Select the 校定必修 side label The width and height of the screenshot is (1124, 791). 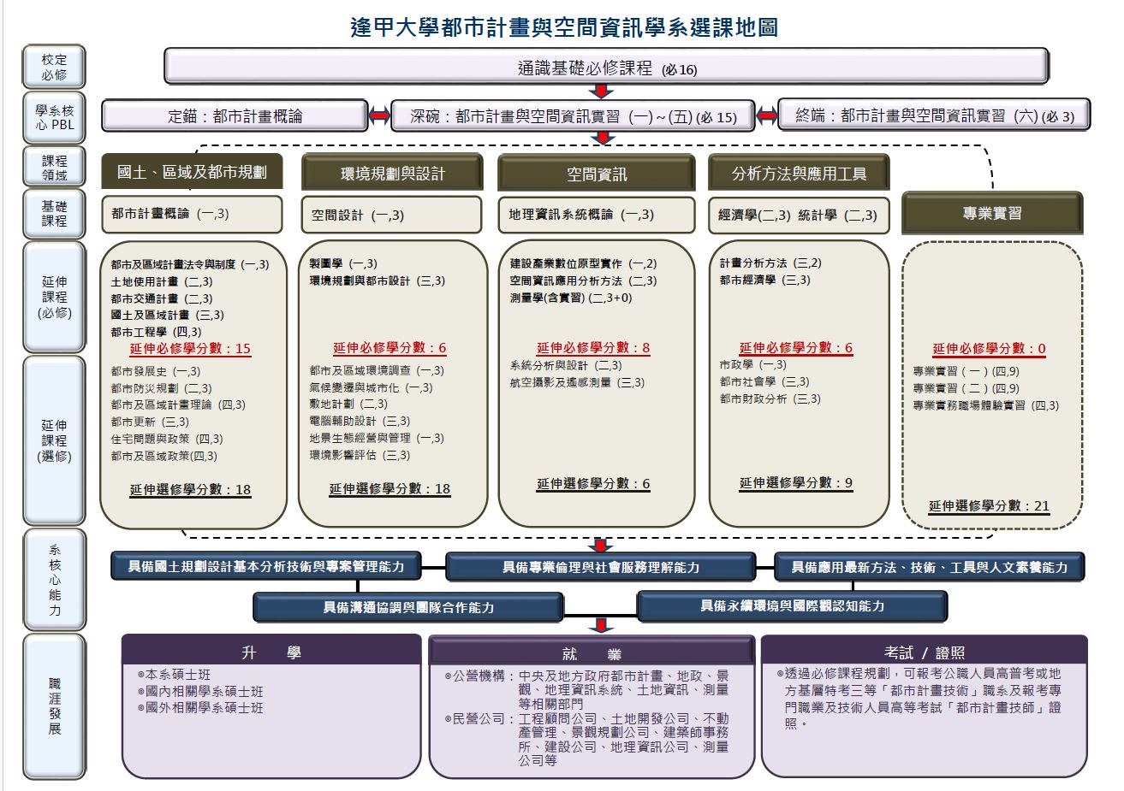[54, 67]
